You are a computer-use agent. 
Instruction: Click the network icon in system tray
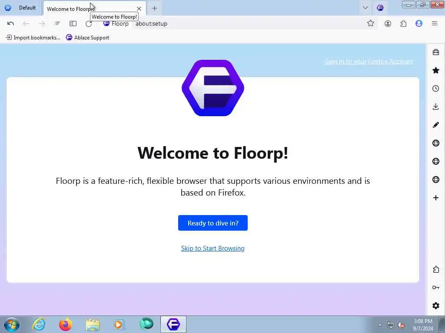391,325
